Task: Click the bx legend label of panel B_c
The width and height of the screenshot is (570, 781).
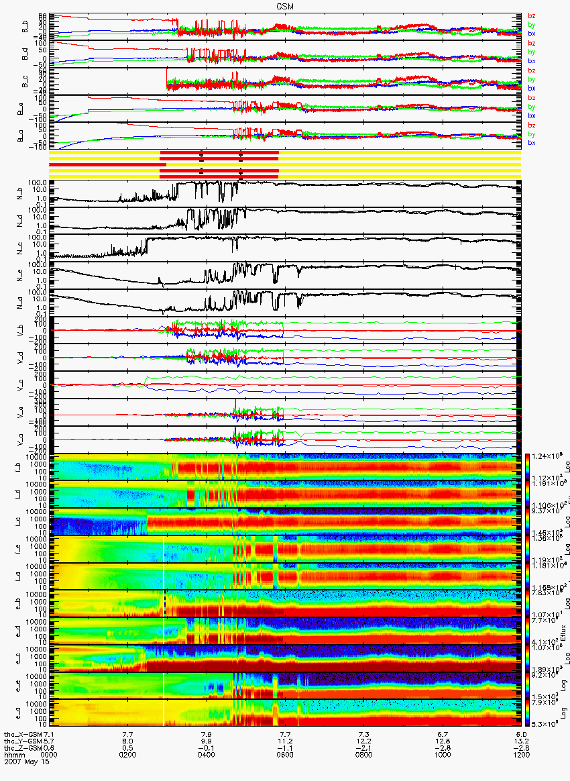Action: click(x=532, y=89)
